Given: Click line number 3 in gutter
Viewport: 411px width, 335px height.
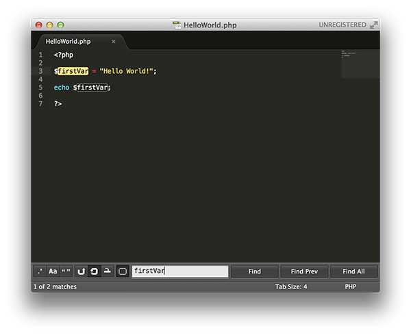Looking at the screenshot, I should click(40, 71).
